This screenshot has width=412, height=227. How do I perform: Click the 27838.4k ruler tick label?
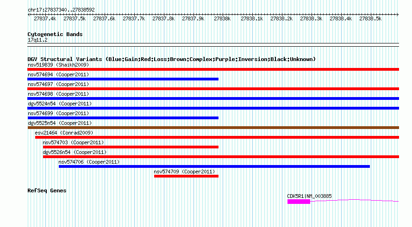341,18
